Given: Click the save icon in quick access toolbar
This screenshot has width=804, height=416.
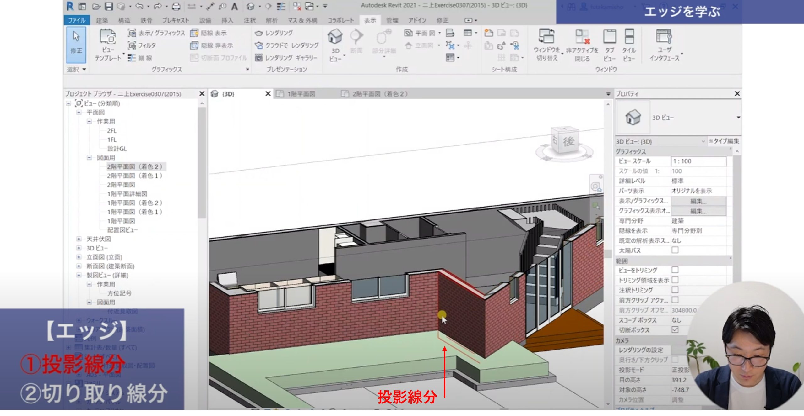Looking at the screenshot, I should [x=109, y=6].
